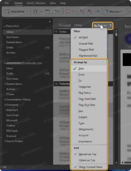This screenshot has height=171, width=131.
Task: Arrange messages by Flag Status
Action: (x=89, y=93)
